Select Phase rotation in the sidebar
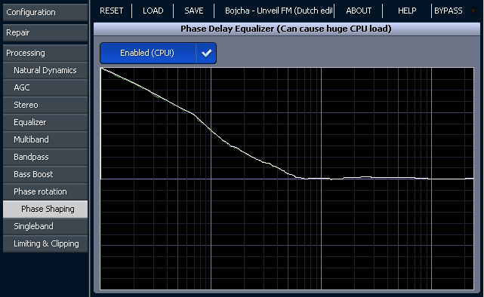Image resolution: width=484 pixels, height=297 pixels. [45, 191]
